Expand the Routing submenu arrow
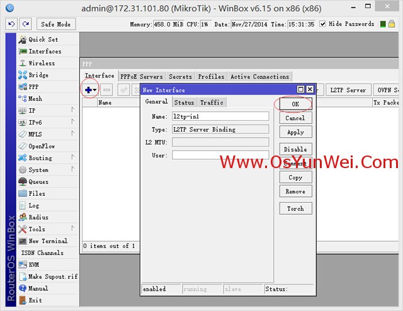This screenshot has width=403, height=311. (73, 157)
